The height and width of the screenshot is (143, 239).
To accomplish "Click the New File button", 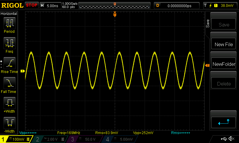I will (x=223, y=43).
